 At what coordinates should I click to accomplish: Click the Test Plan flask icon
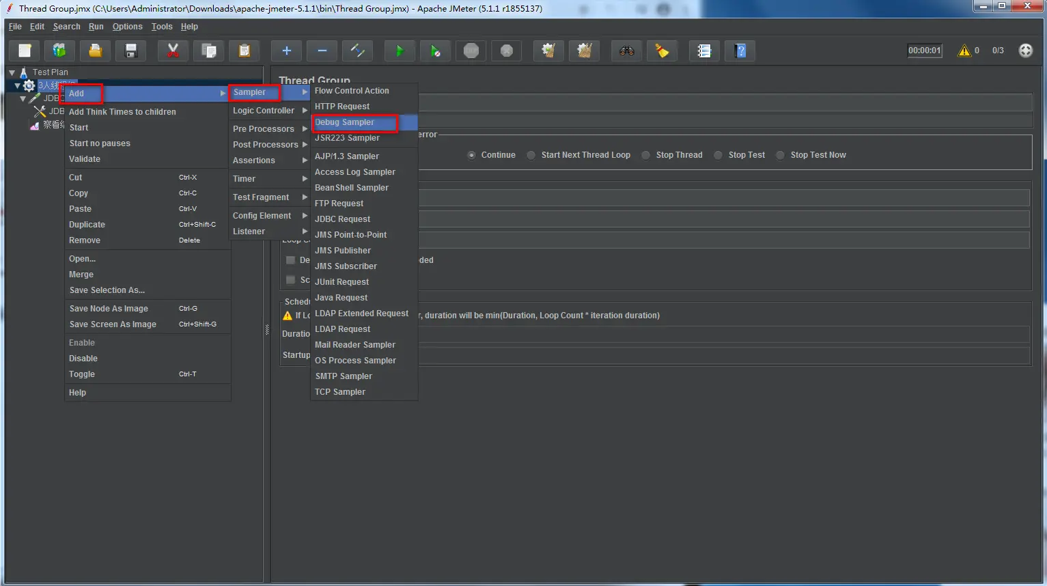[x=24, y=72]
